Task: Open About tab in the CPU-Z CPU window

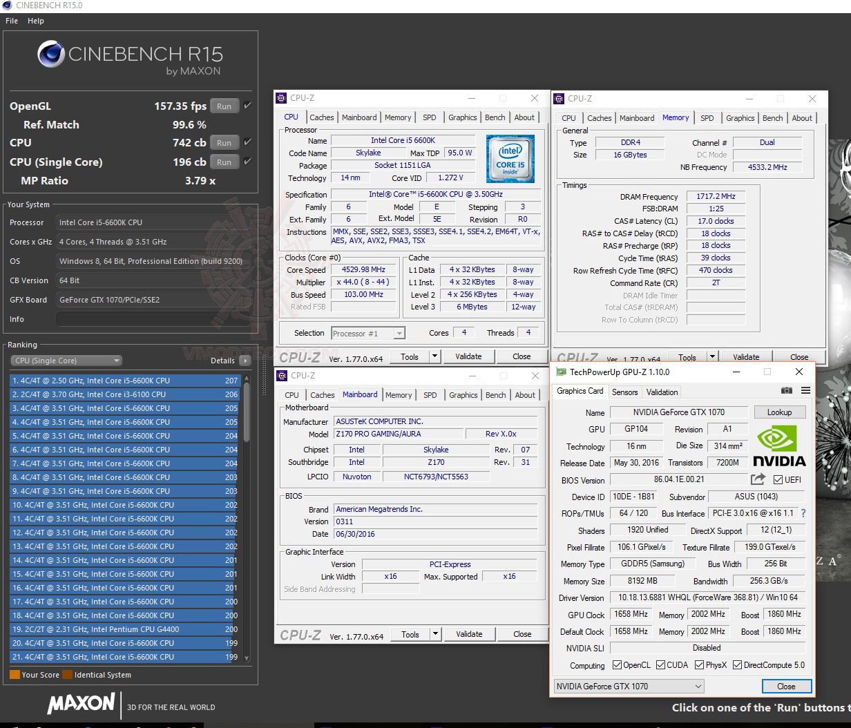Action: 524,117
